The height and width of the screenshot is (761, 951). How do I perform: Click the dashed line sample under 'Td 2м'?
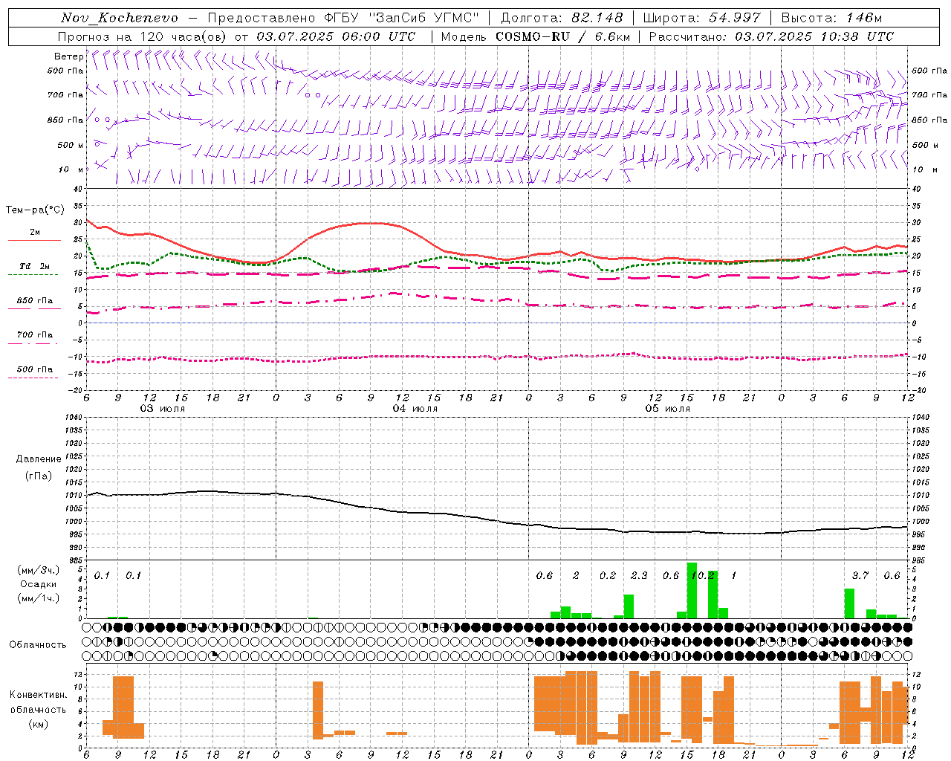[x=34, y=274]
